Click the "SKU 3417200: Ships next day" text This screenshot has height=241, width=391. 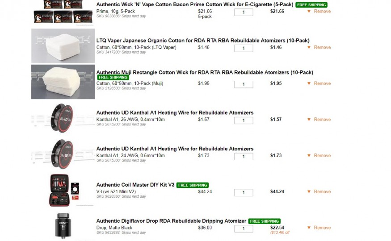point(121,52)
